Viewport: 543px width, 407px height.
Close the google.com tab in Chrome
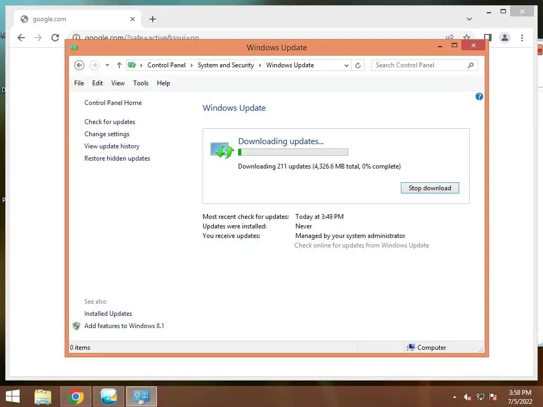pyautogui.click(x=132, y=19)
